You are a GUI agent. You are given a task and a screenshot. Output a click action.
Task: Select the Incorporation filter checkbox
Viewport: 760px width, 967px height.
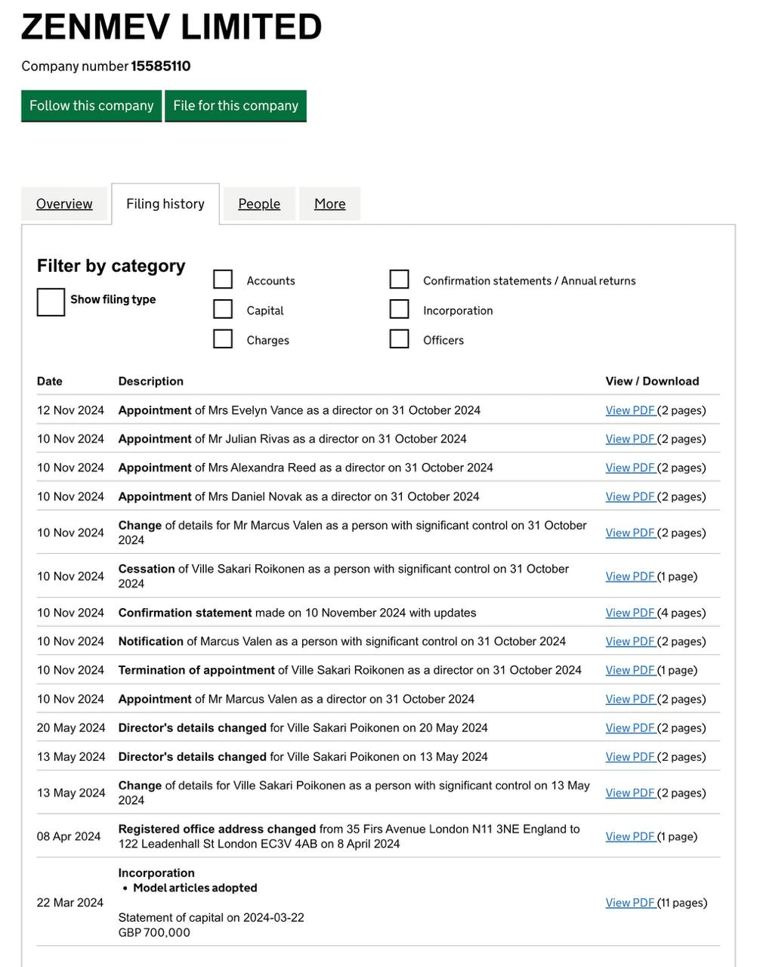click(399, 310)
